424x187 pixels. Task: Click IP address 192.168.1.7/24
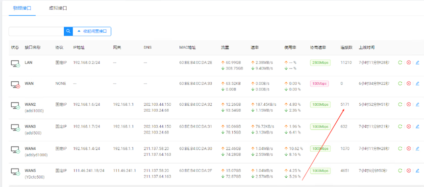click(87, 126)
